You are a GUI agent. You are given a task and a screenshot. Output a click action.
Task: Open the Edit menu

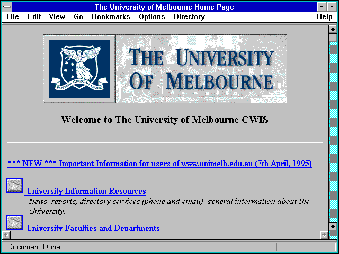pyautogui.click(x=34, y=17)
